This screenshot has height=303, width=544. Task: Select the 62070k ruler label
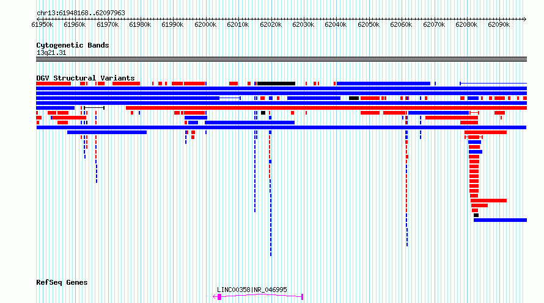coord(434,25)
